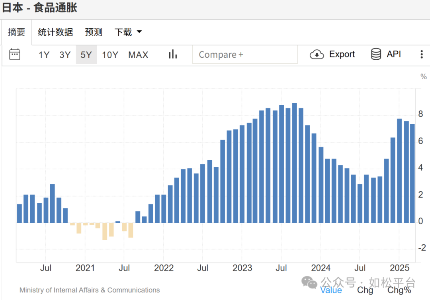Click Ministry of Internal Affairs source link

coord(90,290)
